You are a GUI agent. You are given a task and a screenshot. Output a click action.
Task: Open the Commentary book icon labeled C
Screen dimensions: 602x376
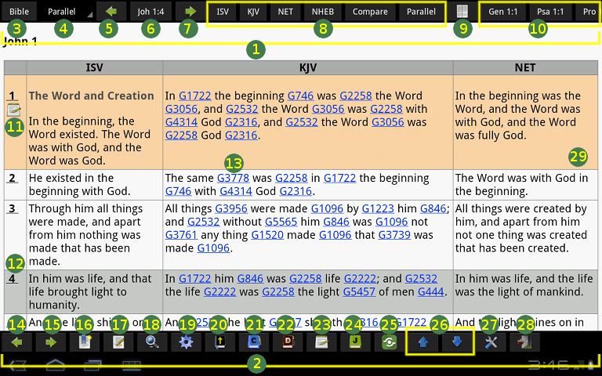pos(253,342)
